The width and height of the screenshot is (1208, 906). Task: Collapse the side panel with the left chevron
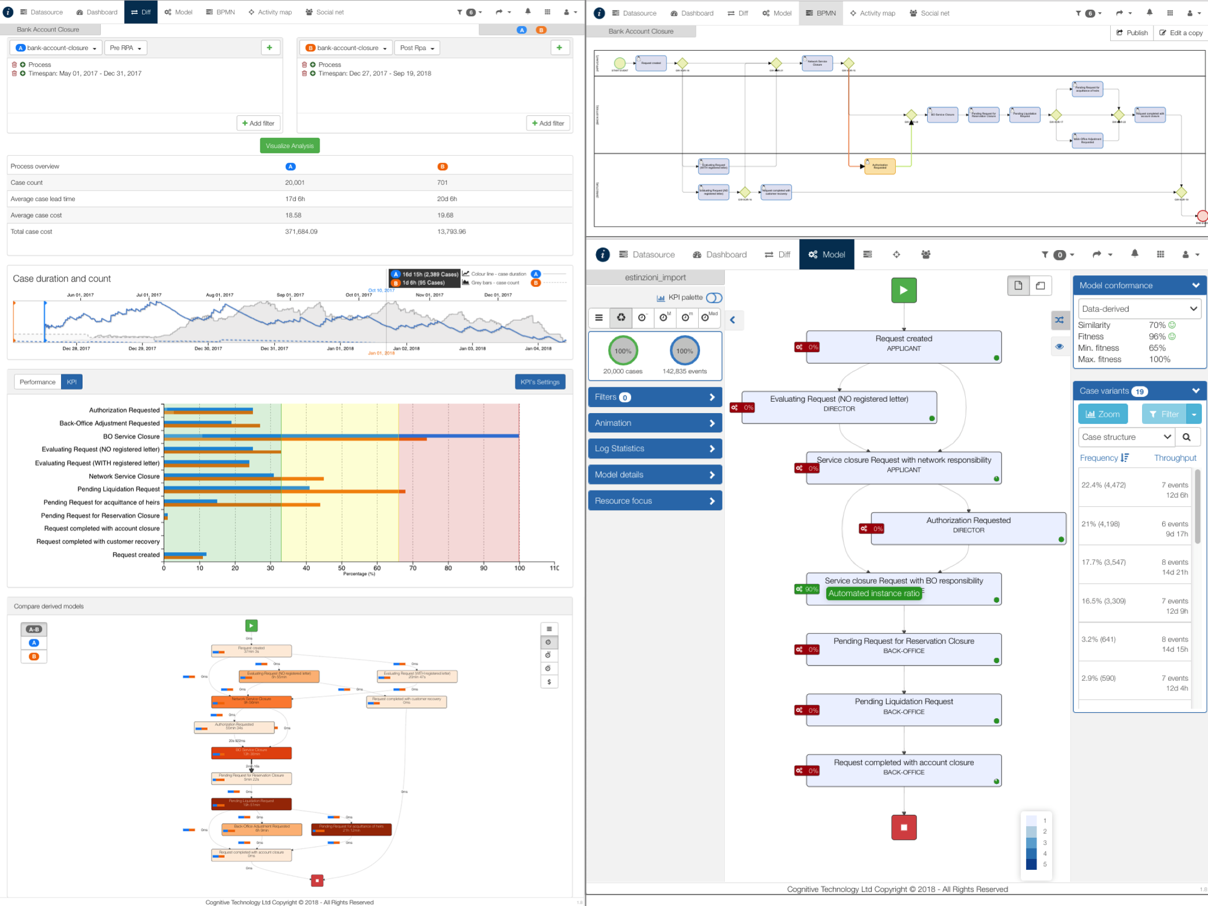(x=733, y=320)
